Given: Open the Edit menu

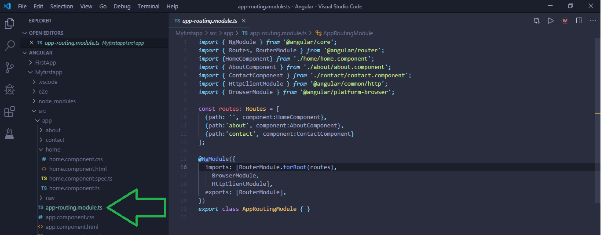Looking at the screenshot, I should coord(38,6).
